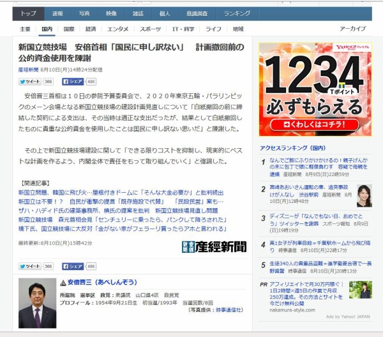Click the top Twitter tweet button
This screenshot has height=337, width=383.
point(29,82)
